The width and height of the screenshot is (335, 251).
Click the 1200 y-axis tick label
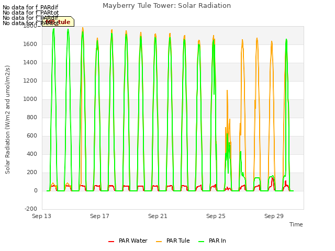tap(30, 81)
